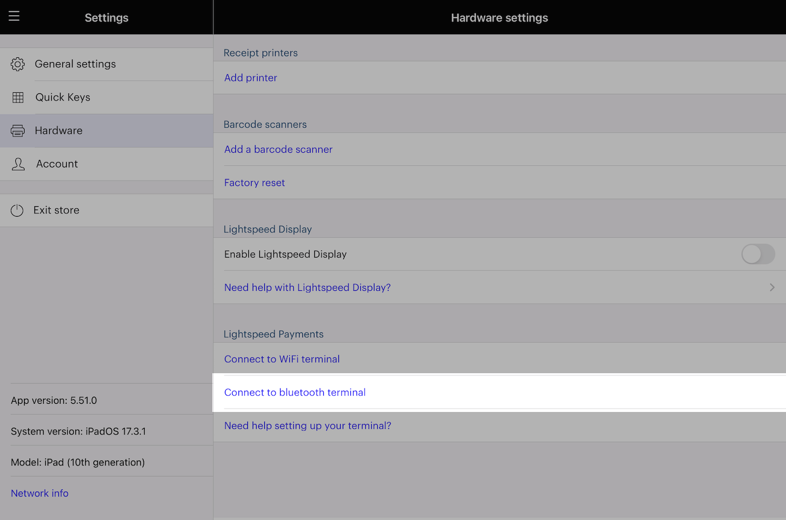
Task: Click Barcode scanners section header
Action: [x=265, y=124]
